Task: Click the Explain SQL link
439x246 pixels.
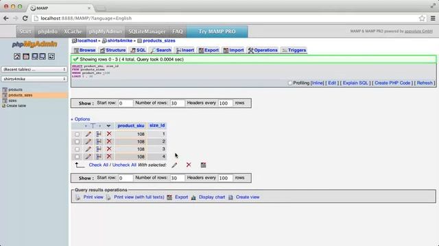Action: (355, 83)
